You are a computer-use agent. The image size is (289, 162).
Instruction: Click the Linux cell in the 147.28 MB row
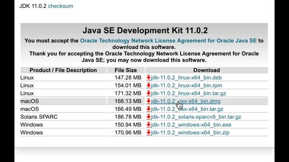point(63,78)
